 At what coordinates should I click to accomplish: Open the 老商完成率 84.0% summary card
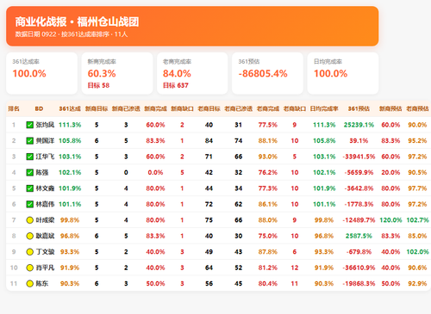point(192,73)
